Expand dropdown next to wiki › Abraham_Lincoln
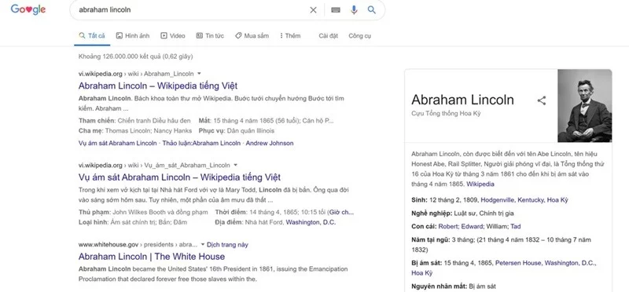 pyautogui.click(x=200, y=74)
